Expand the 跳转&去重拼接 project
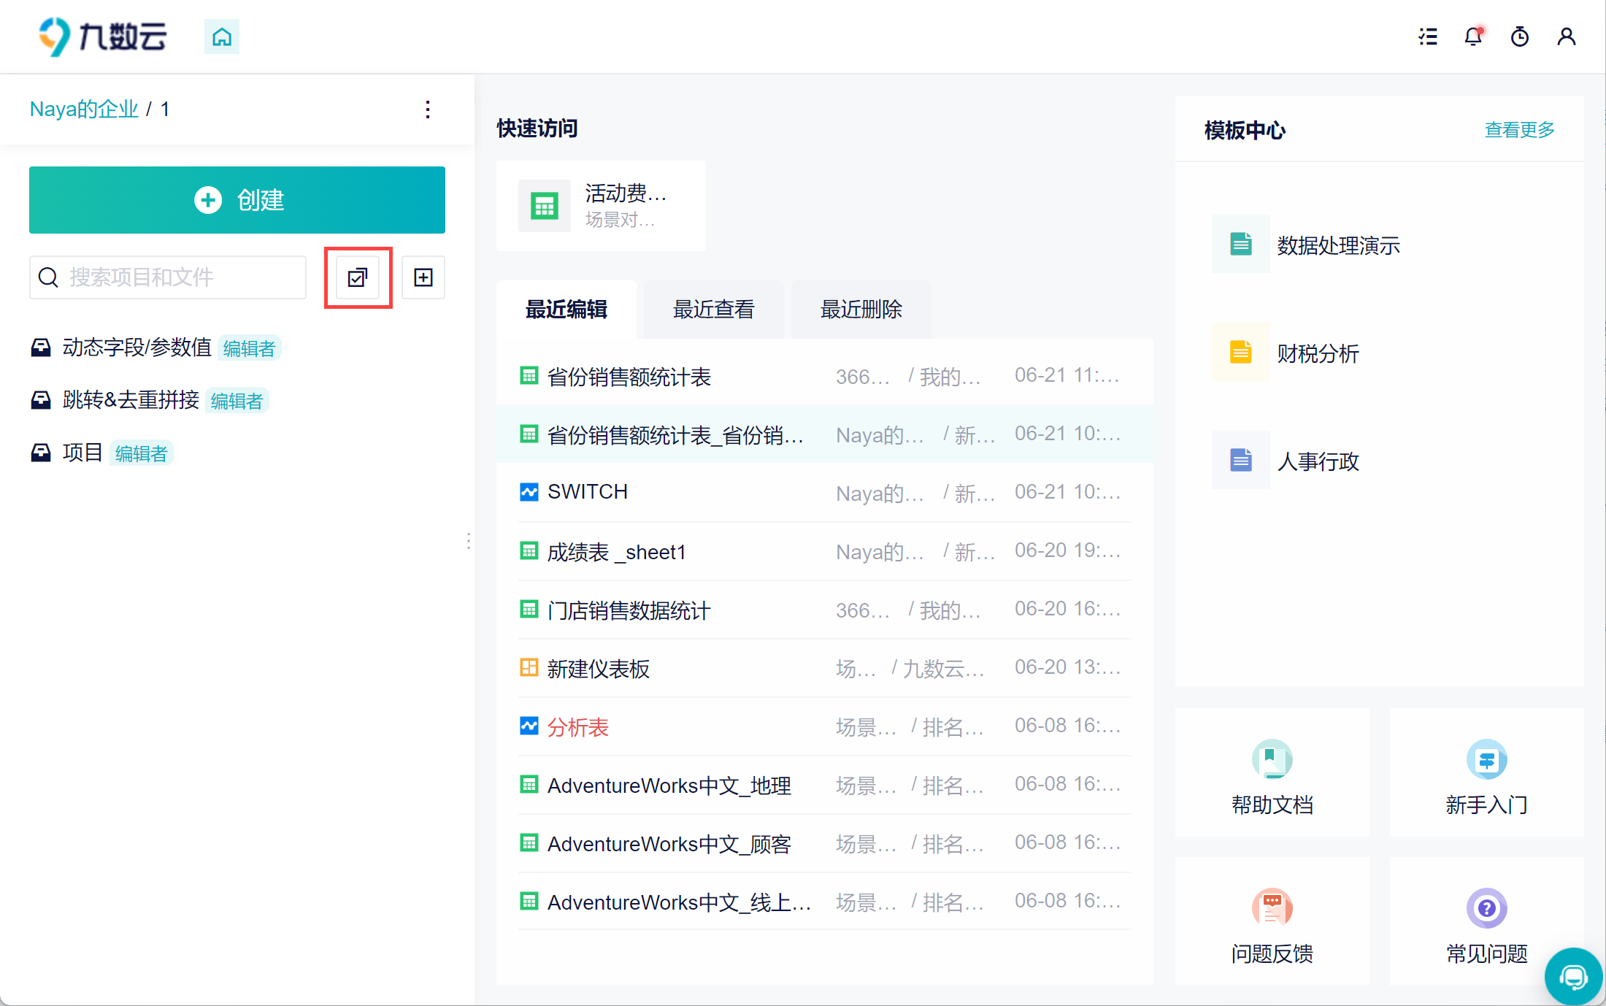1606x1006 pixels. pyautogui.click(x=131, y=400)
